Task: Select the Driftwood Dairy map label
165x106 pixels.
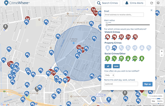Action: [x=72, y=16]
